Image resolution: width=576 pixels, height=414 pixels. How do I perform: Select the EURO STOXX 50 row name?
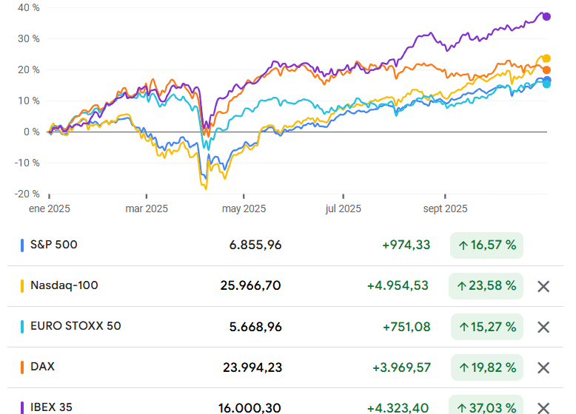point(76,326)
